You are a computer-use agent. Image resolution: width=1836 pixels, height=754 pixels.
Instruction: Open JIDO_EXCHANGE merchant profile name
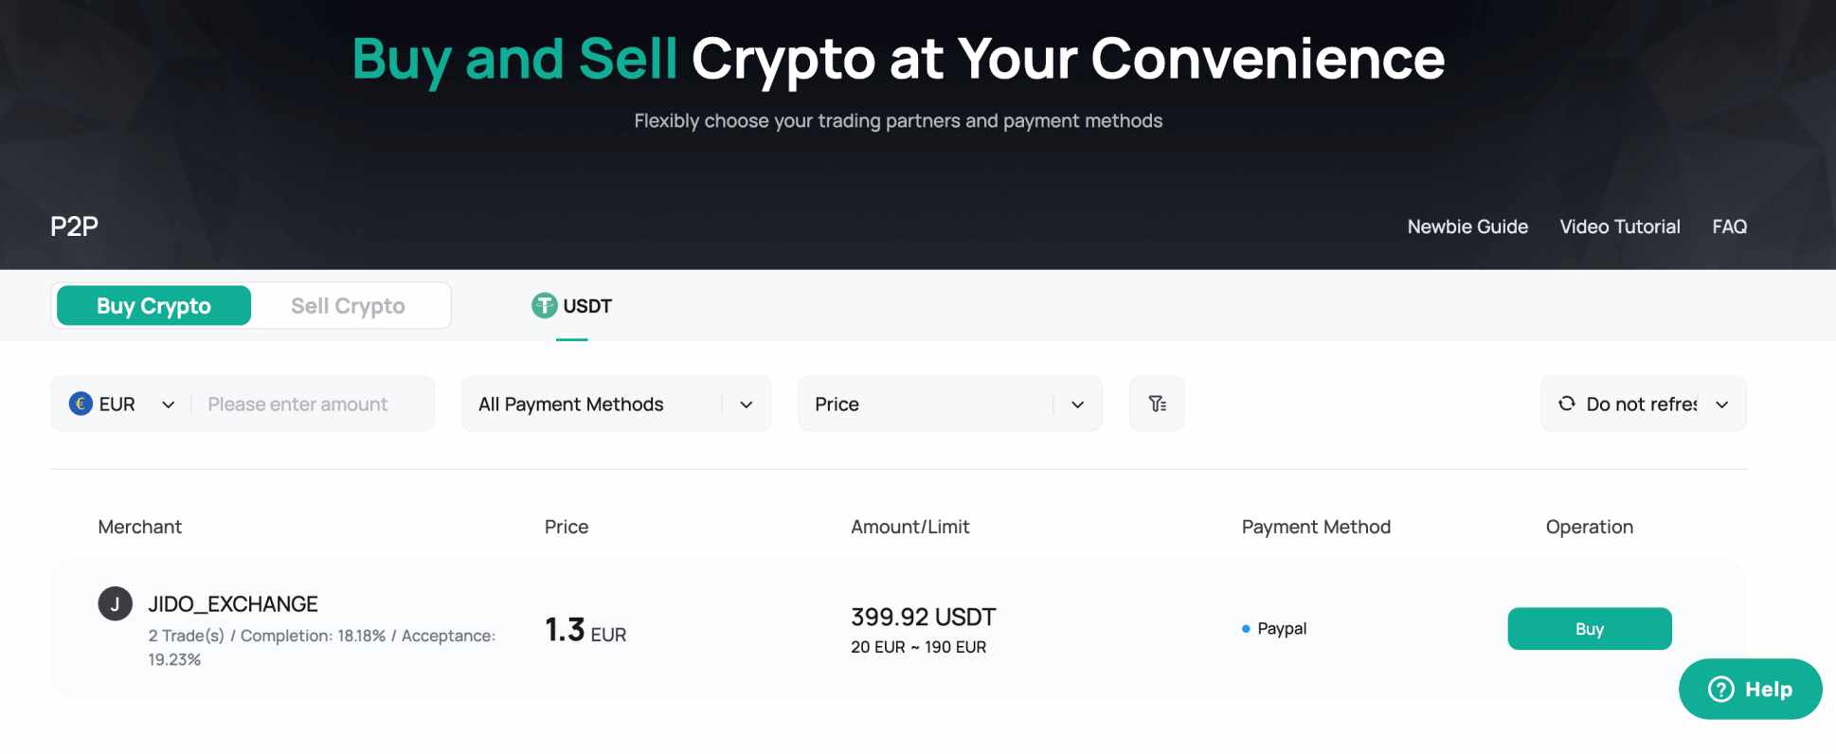pos(233,604)
